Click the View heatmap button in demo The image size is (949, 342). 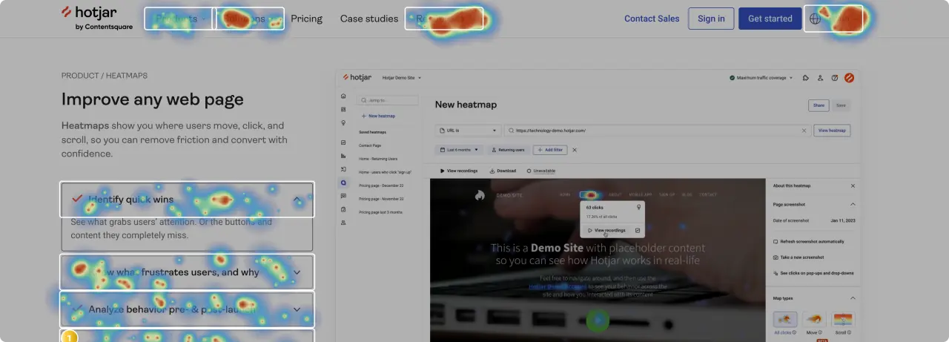point(832,131)
